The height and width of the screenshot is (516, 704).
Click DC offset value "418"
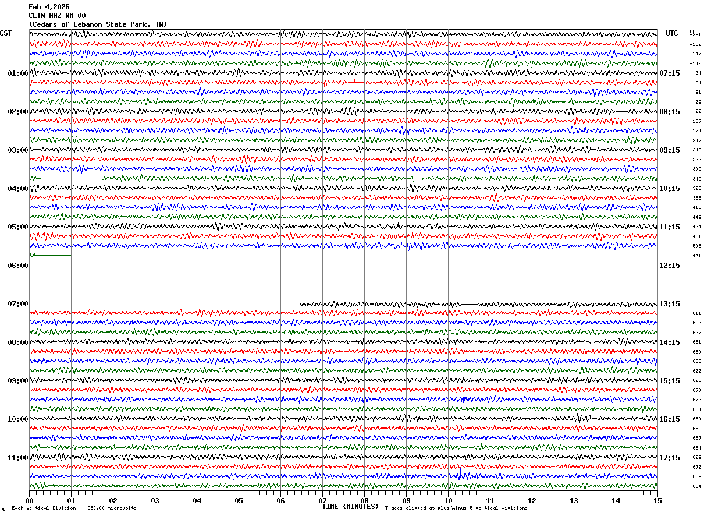697,207
